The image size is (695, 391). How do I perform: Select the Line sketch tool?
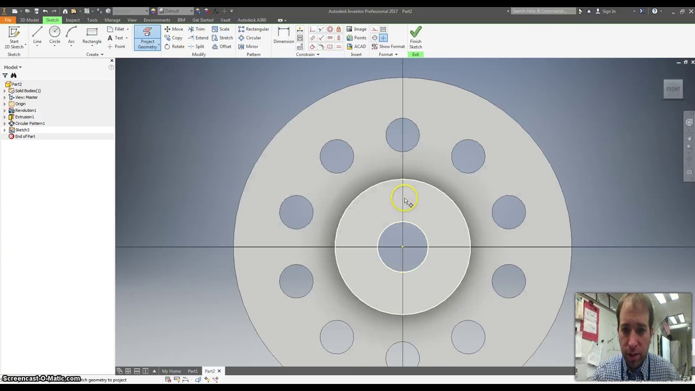pos(37,36)
